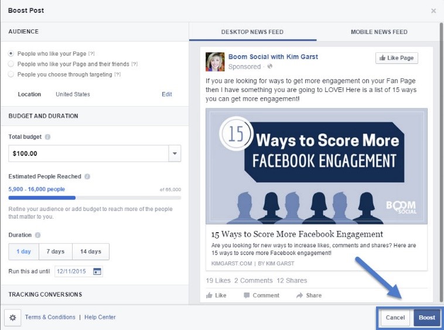444x330 pixels.
Task: Click the Like Page button
Action: coord(397,58)
